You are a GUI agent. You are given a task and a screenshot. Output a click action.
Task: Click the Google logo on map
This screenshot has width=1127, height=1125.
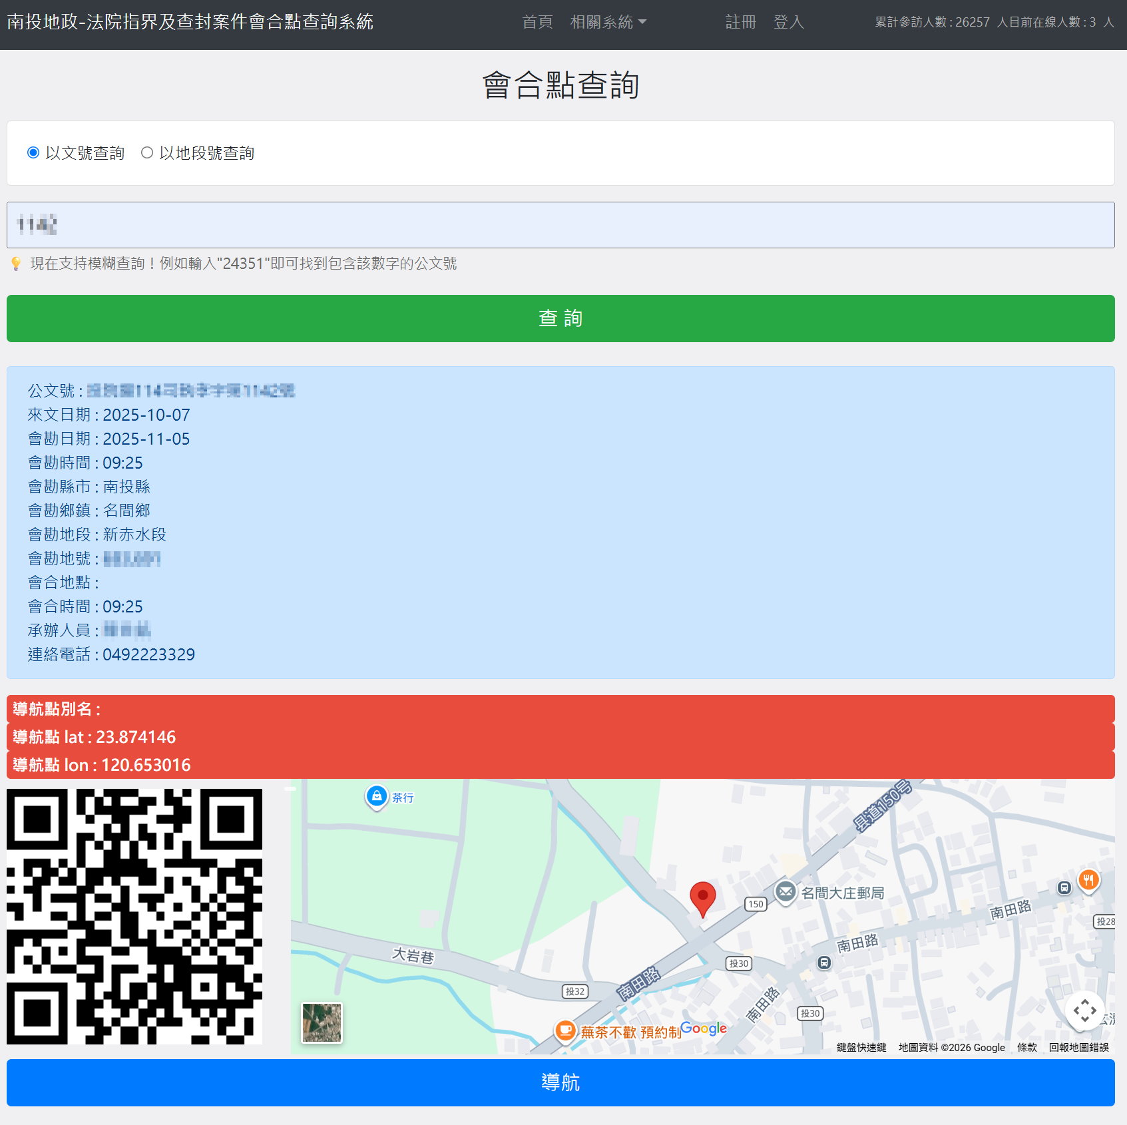tap(704, 1028)
